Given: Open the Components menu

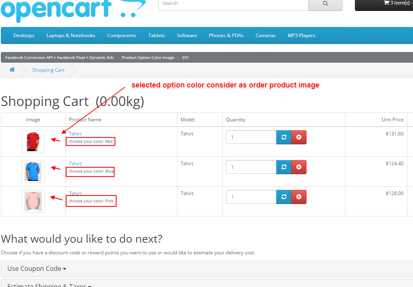Looking at the screenshot, I should click(122, 35).
